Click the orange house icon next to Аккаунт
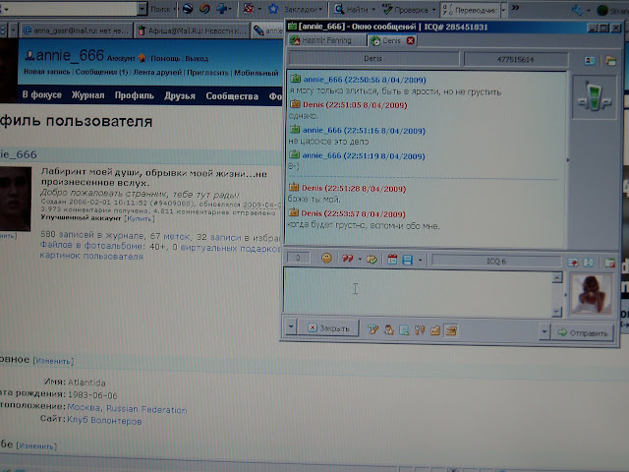The width and height of the screenshot is (629, 472). pos(142,58)
